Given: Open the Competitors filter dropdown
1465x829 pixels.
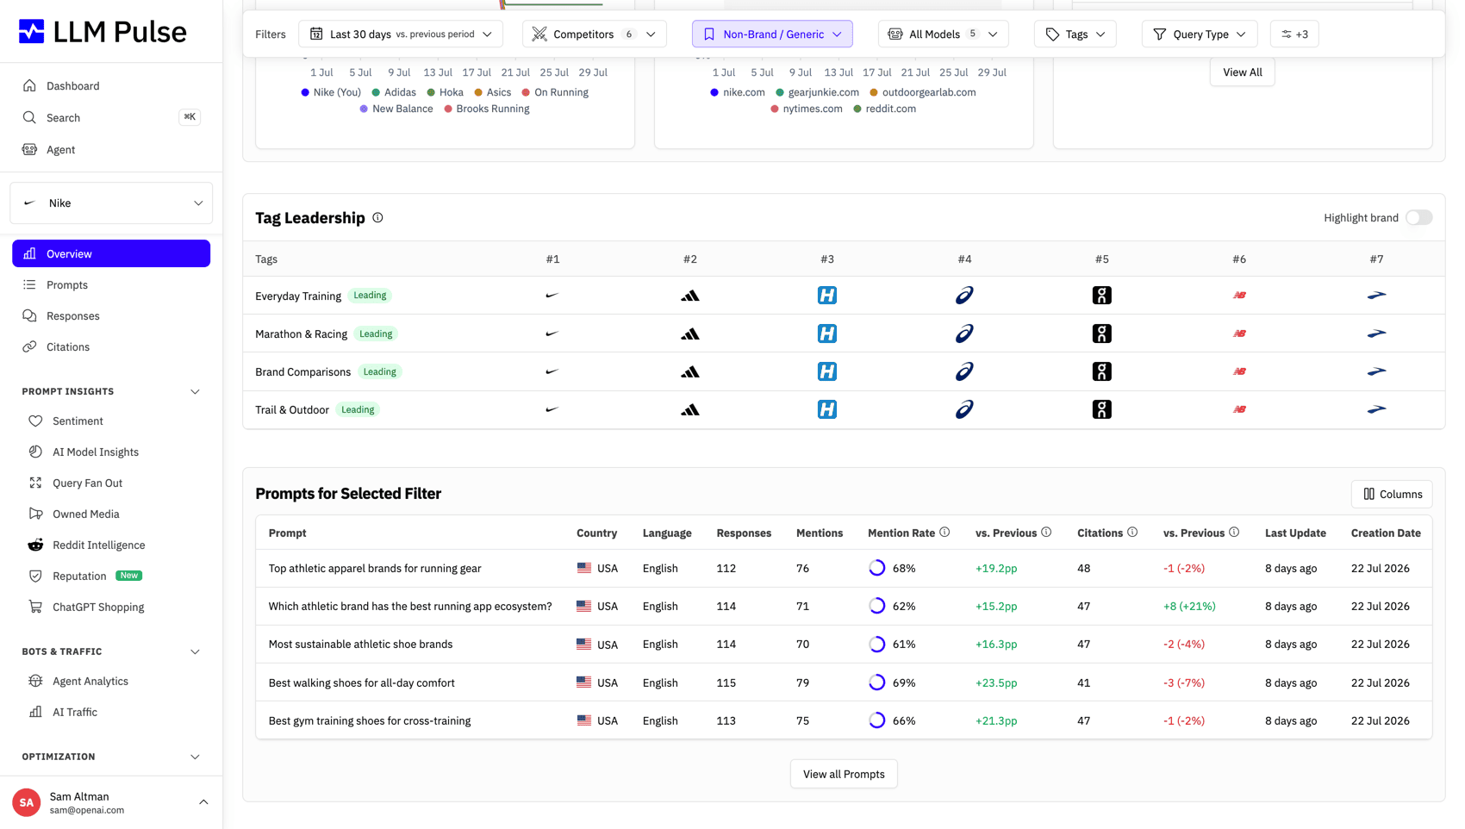Looking at the screenshot, I should click(x=594, y=34).
